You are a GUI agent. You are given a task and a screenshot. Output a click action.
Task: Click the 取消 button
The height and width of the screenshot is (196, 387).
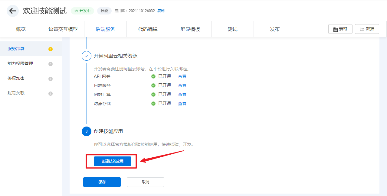[x=146, y=182]
